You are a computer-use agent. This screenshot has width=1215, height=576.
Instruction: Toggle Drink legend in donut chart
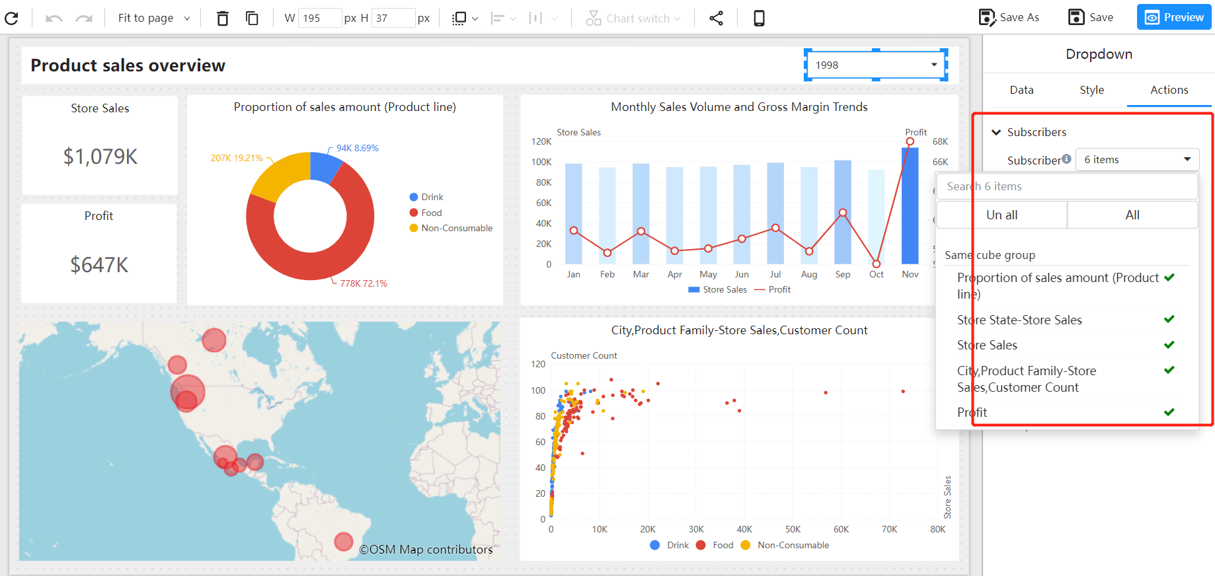pyautogui.click(x=426, y=197)
